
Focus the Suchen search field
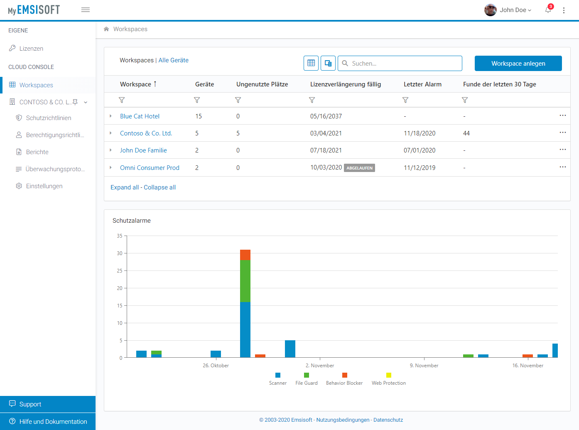[x=400, y=63]
